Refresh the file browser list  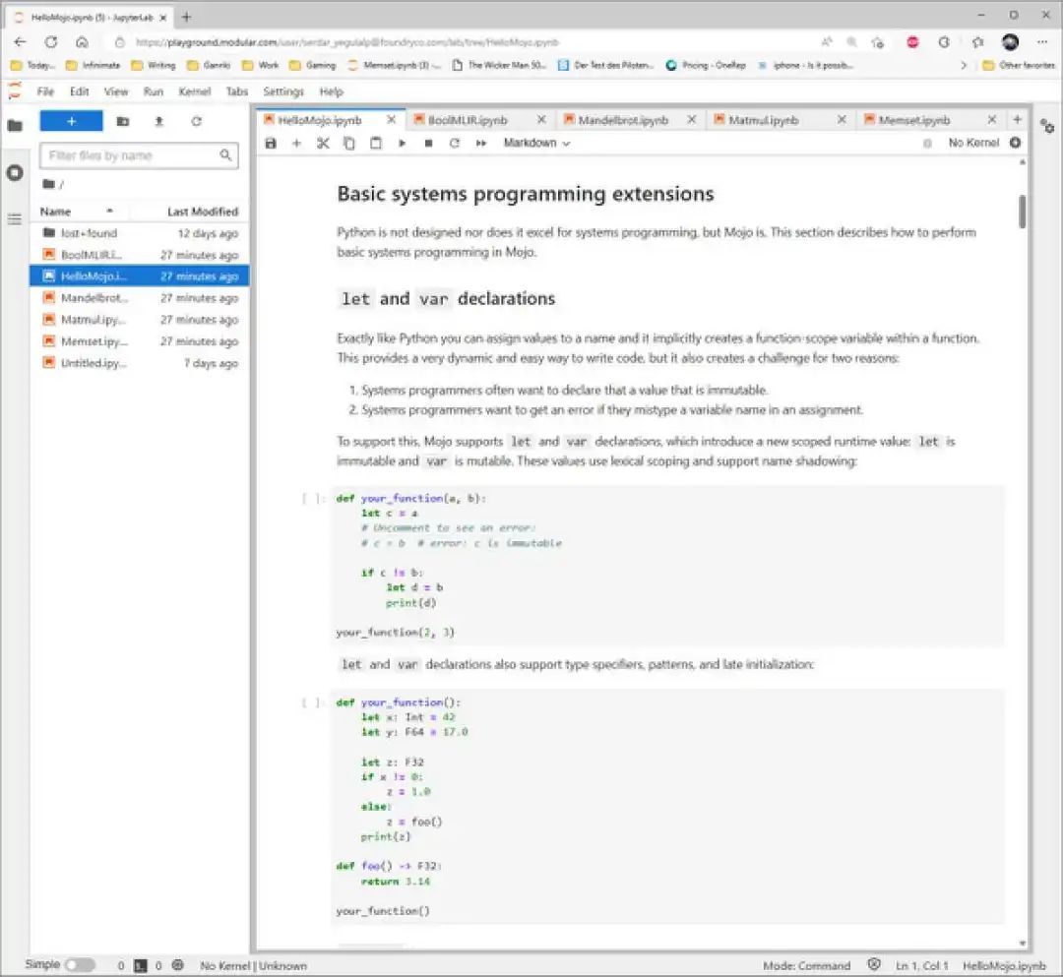click(196, 121)
